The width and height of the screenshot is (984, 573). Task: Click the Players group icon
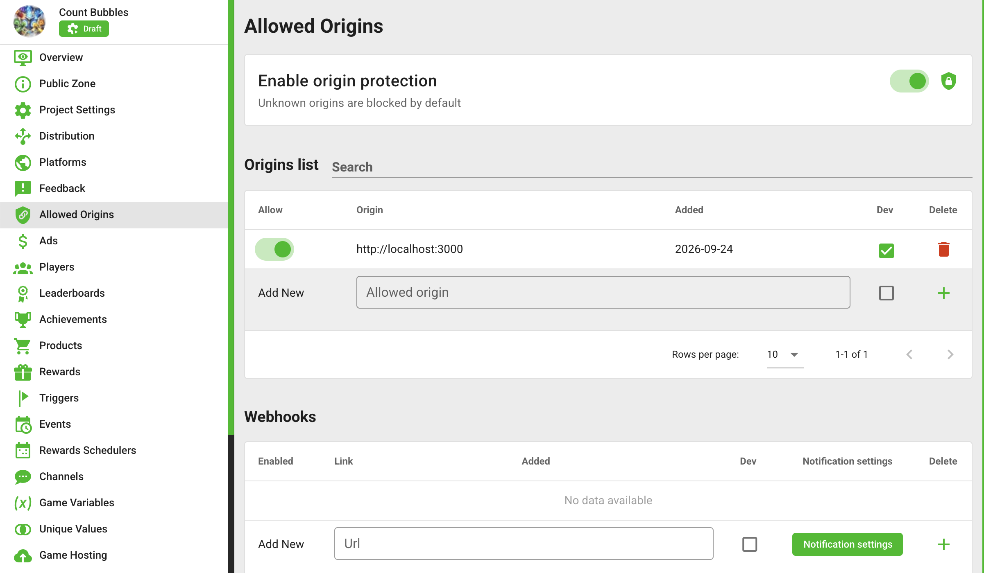click(x=23, y=268)
